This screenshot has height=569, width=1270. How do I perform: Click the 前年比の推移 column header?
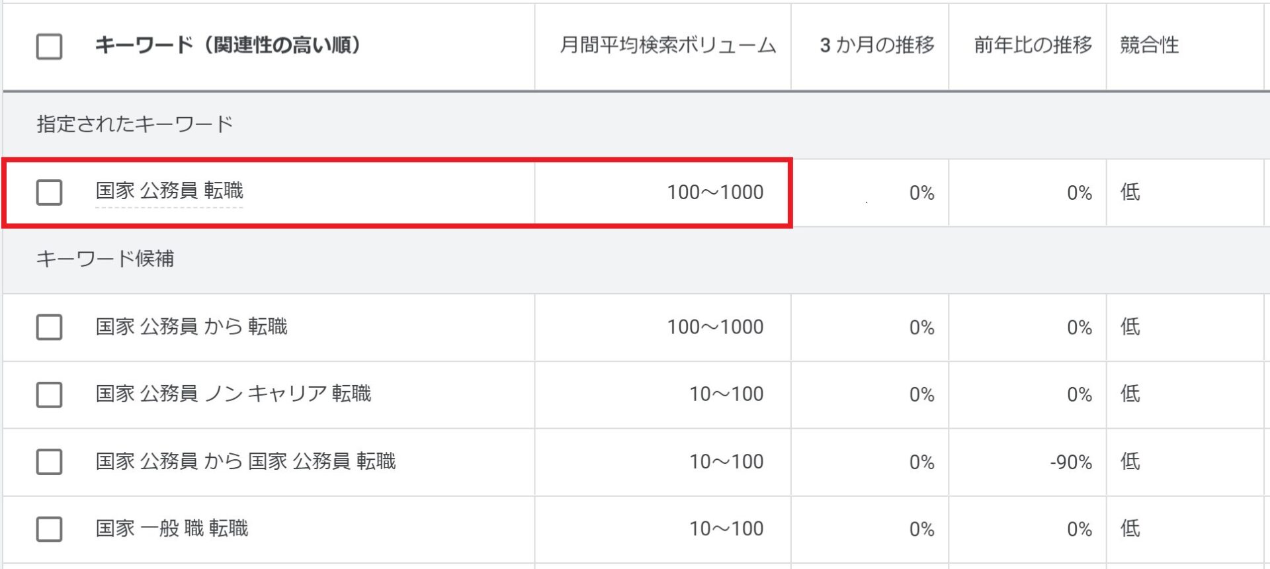1033,45
